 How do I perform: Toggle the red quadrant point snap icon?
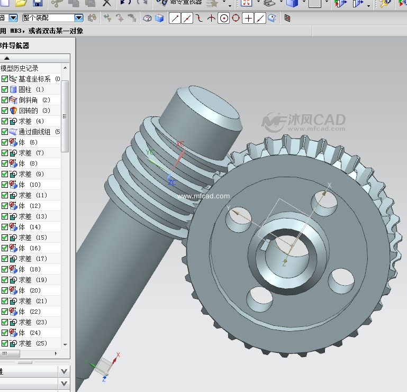(236, 18)
